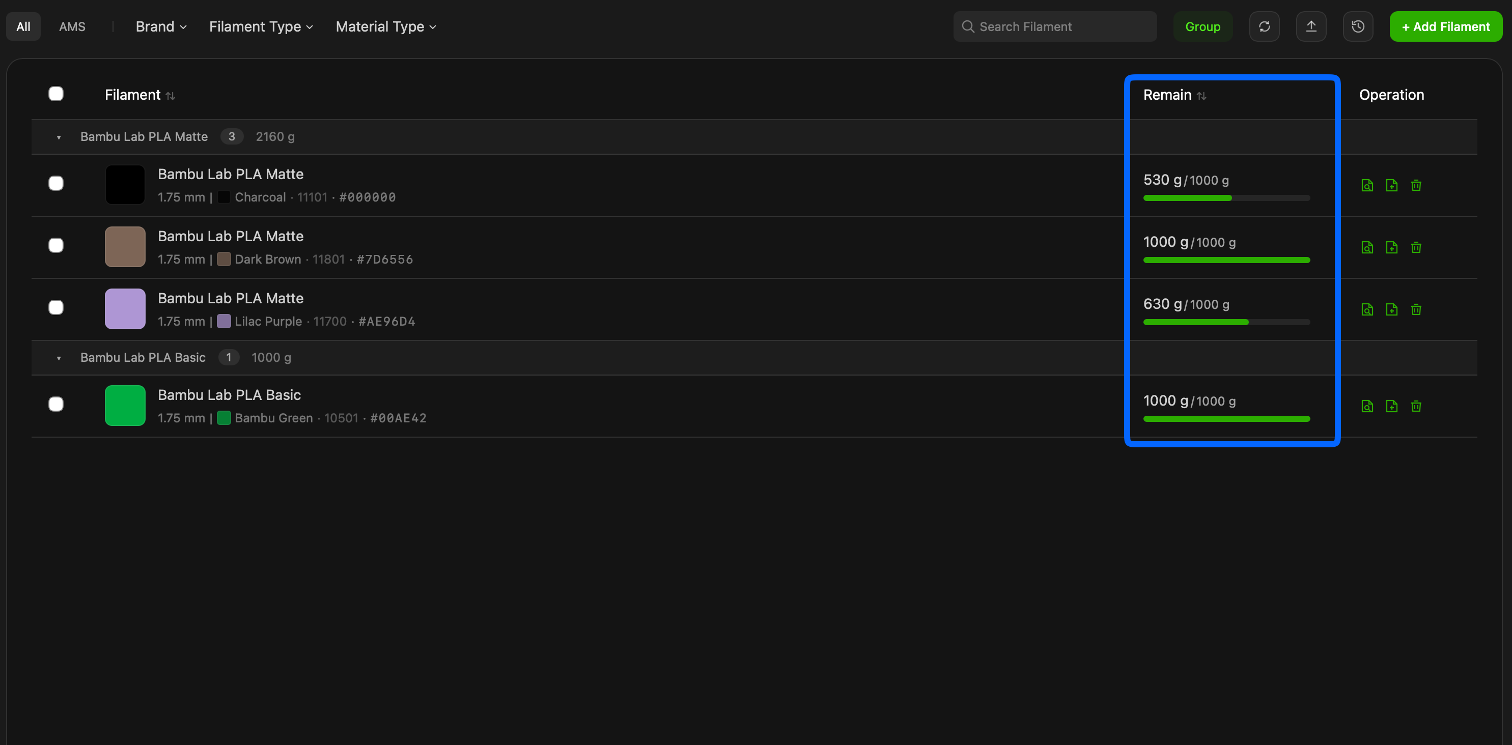Open the Brand filter dropdown
Image resolution: width=1512 pixels, height=745 pixels.
(161, 27)
